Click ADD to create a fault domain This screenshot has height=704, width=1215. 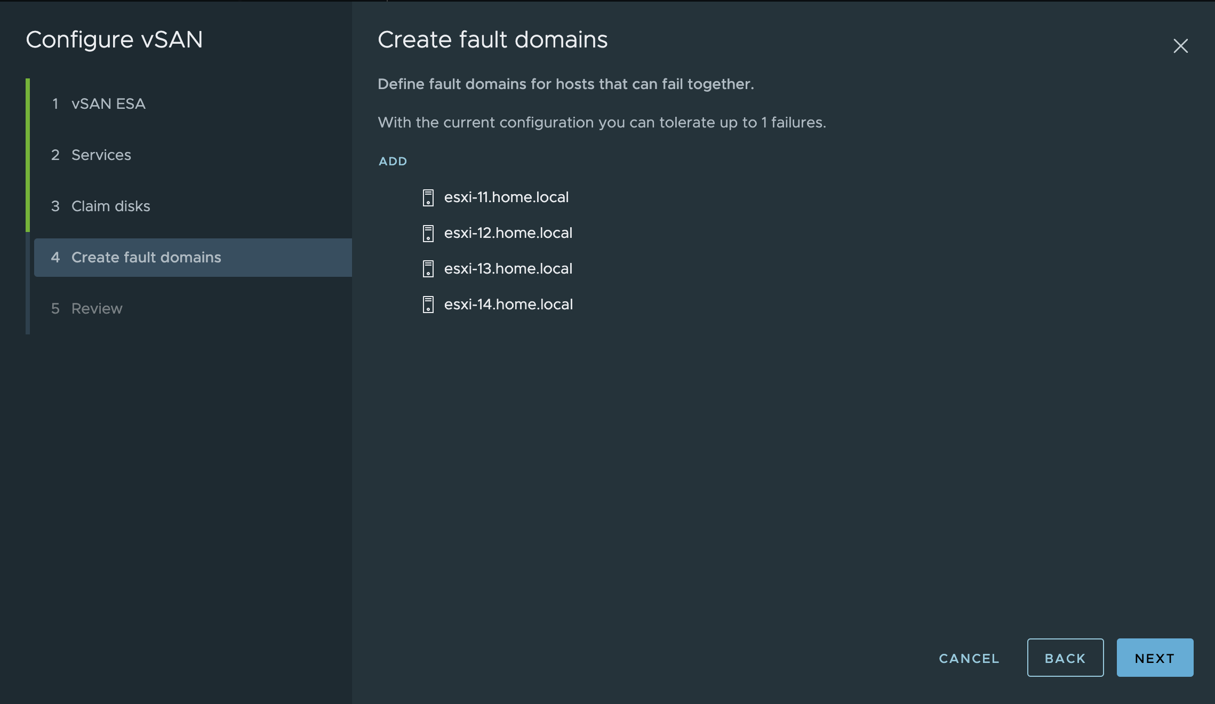[x=393, y=161]
